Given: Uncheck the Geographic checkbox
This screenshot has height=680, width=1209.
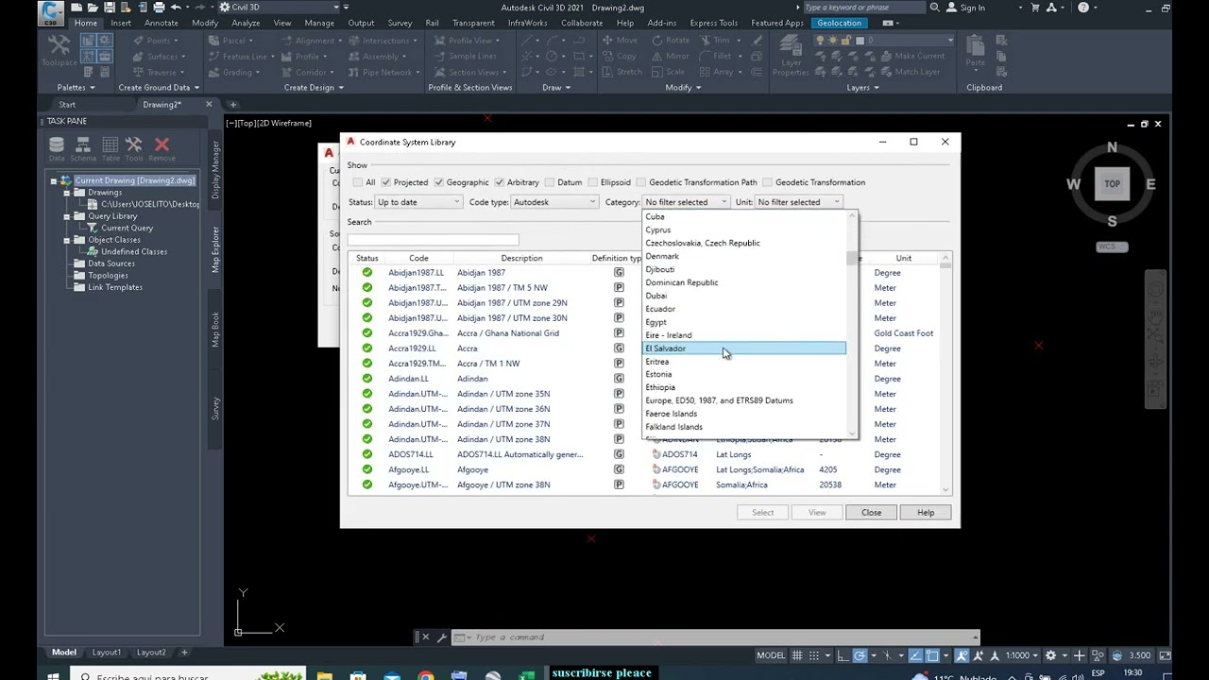Looking at the screenshot, I should (x=438, y=182).
